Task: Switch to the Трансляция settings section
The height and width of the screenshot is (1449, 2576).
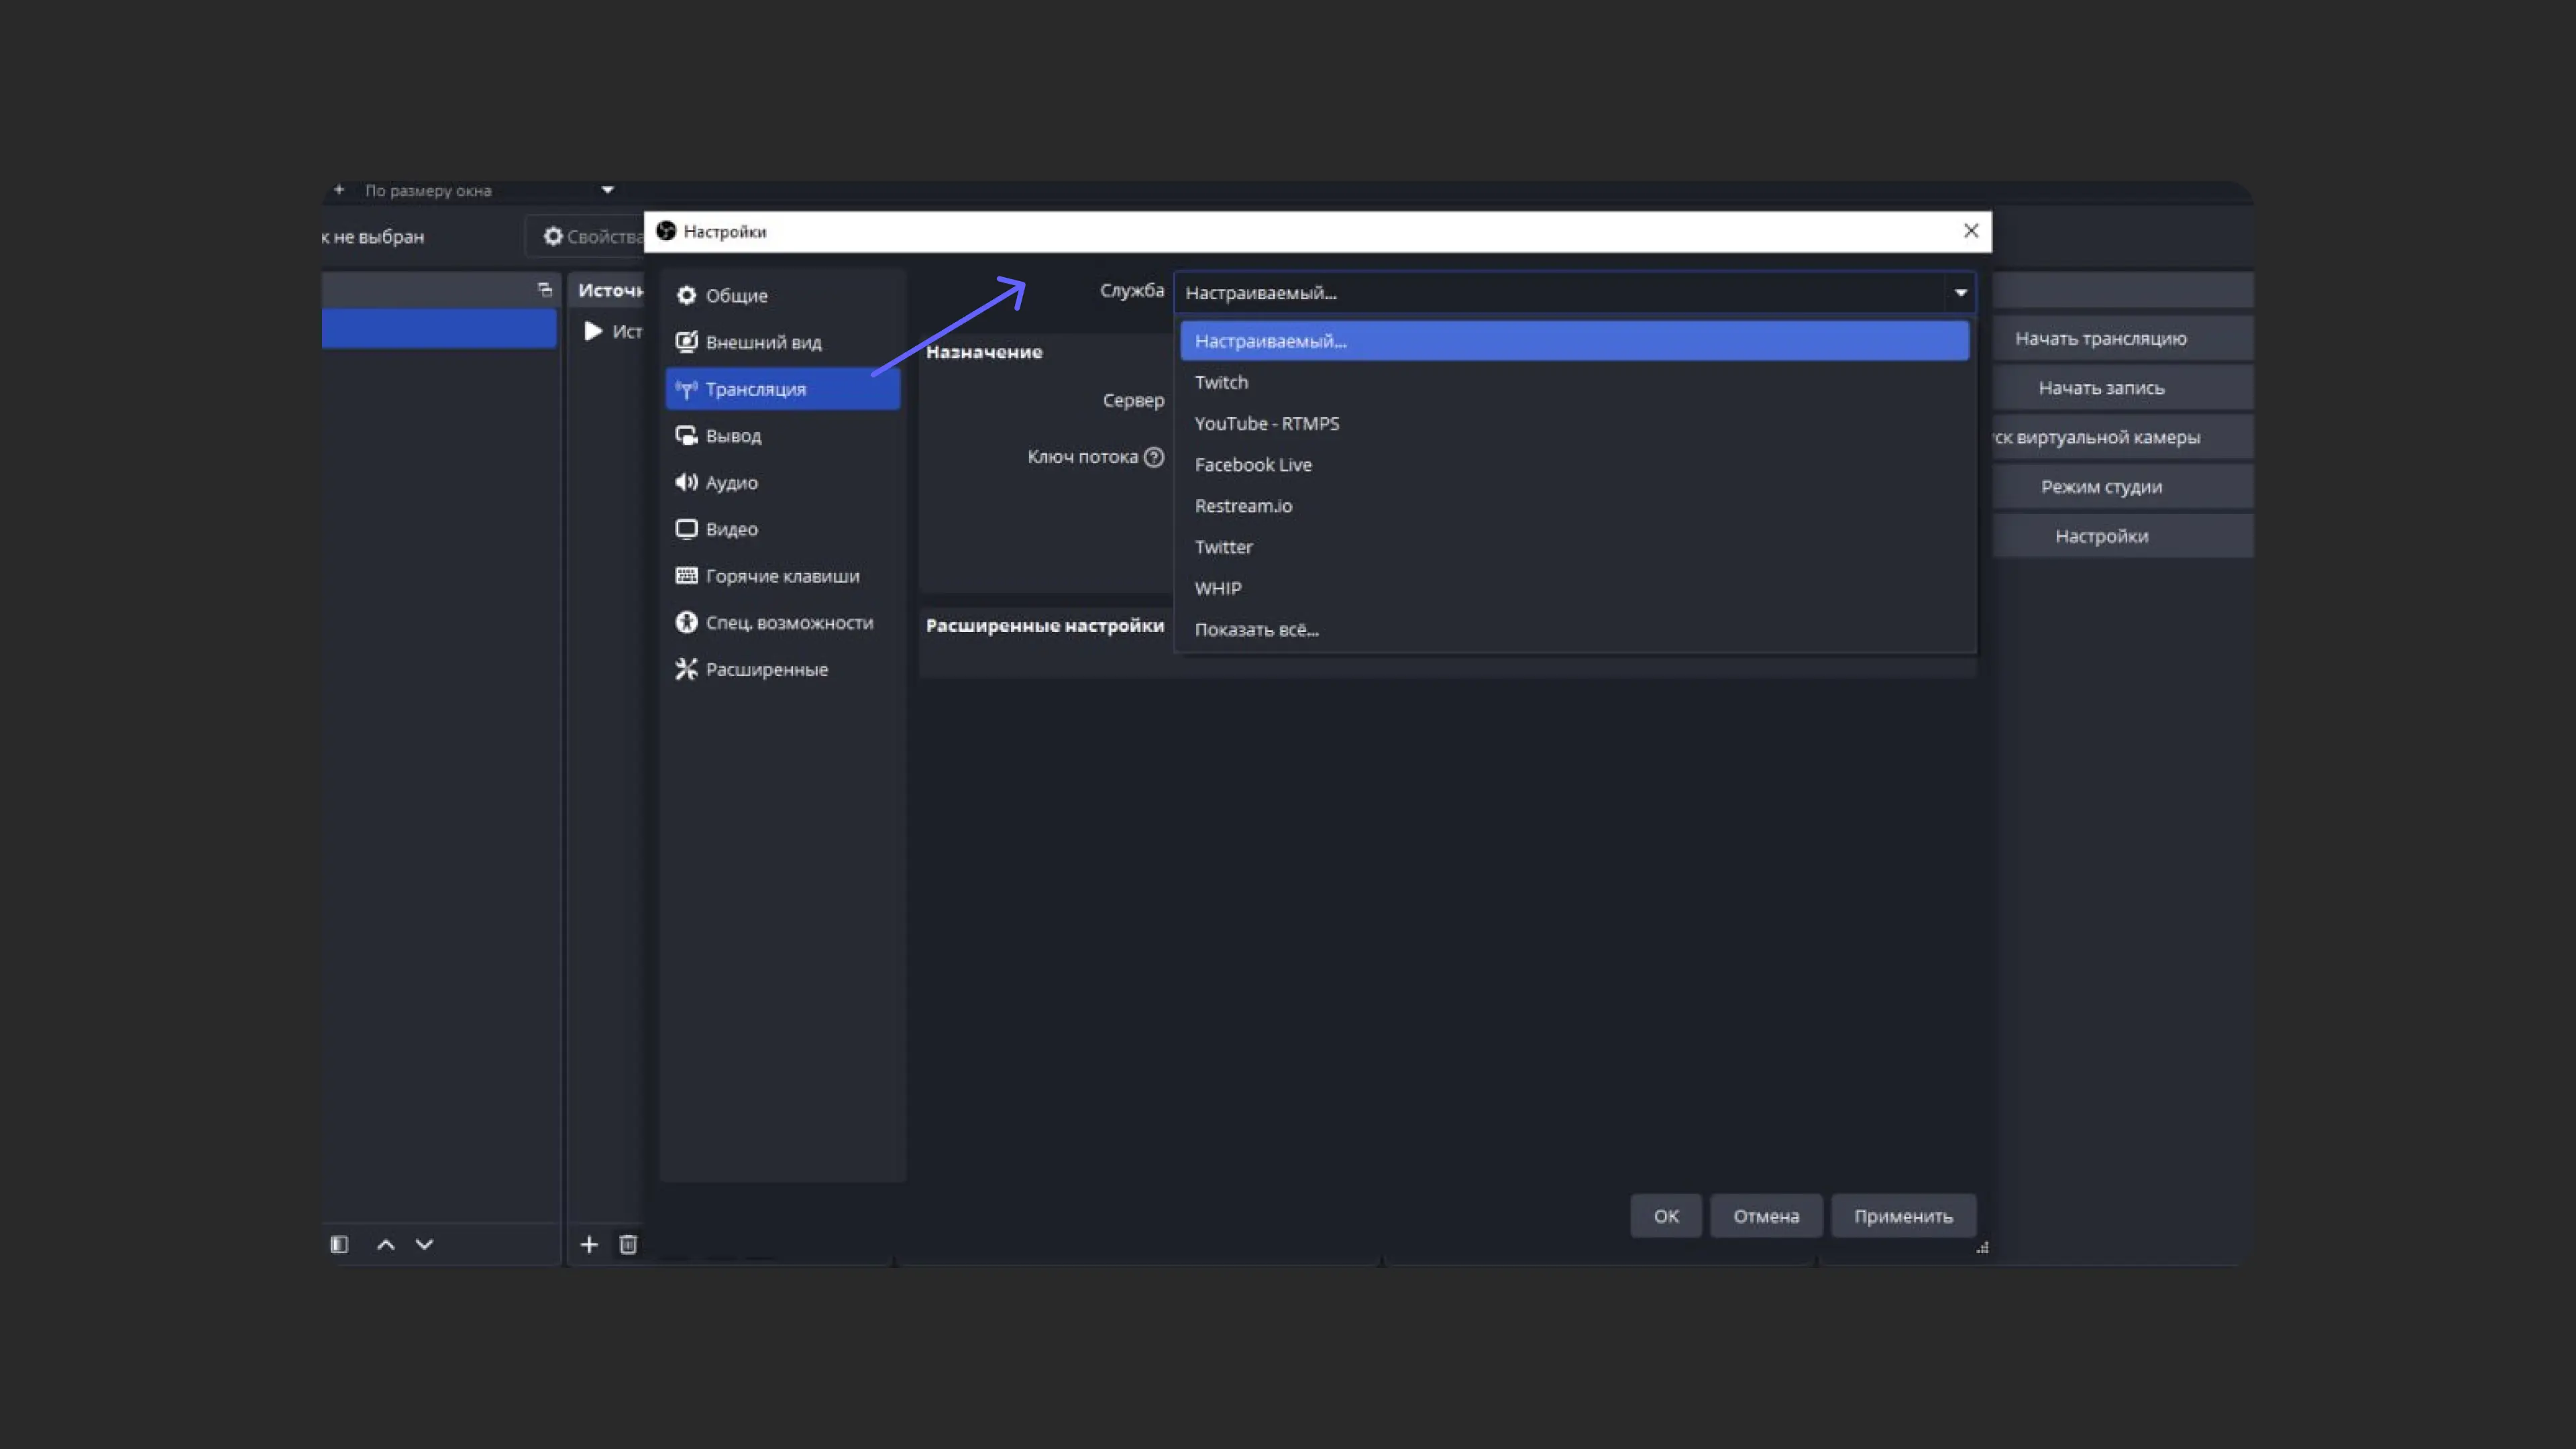Action: tap(757, 389)
